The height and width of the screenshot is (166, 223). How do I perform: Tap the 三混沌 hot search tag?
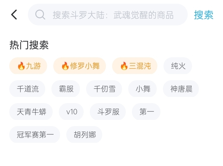(x=135, y=66)
